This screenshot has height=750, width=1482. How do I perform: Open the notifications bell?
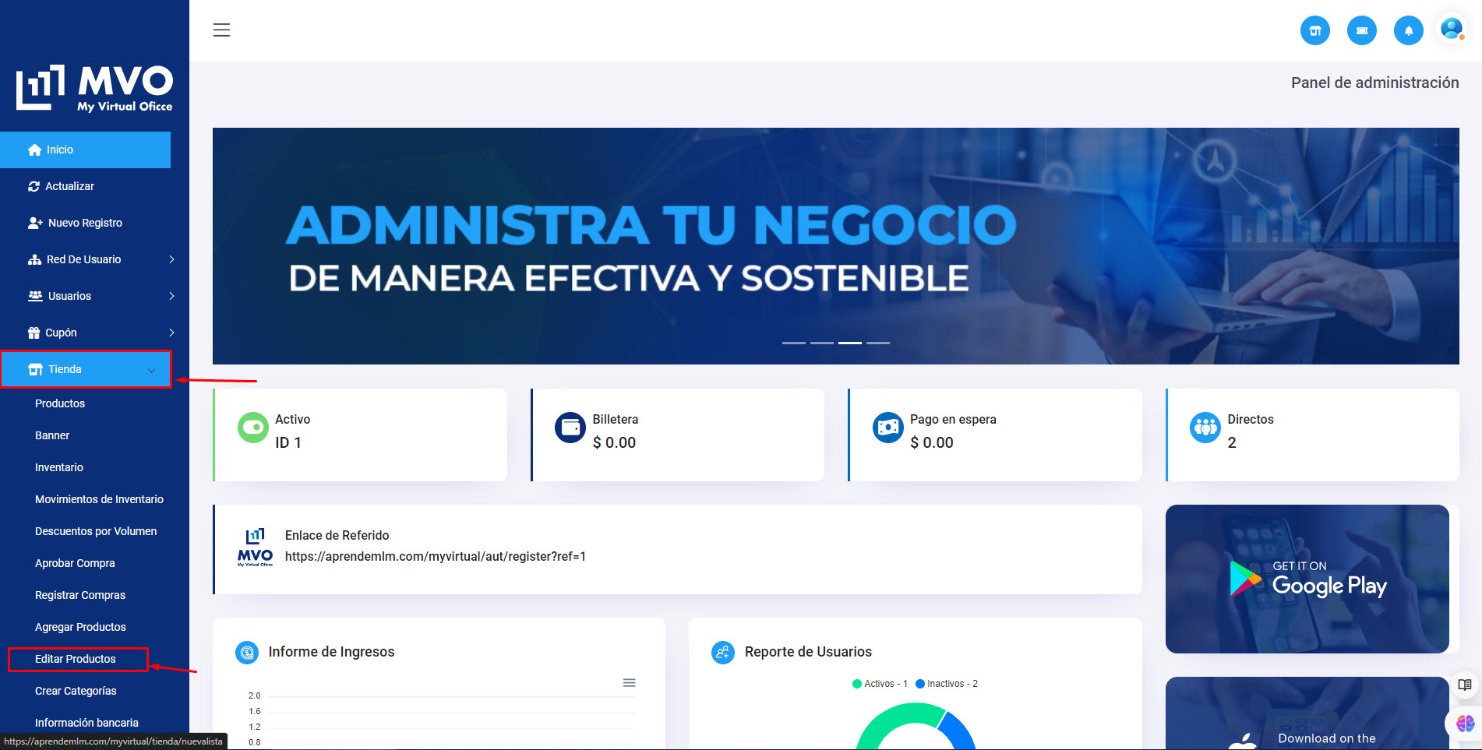pyautogui.click(x=1409, y=31)
